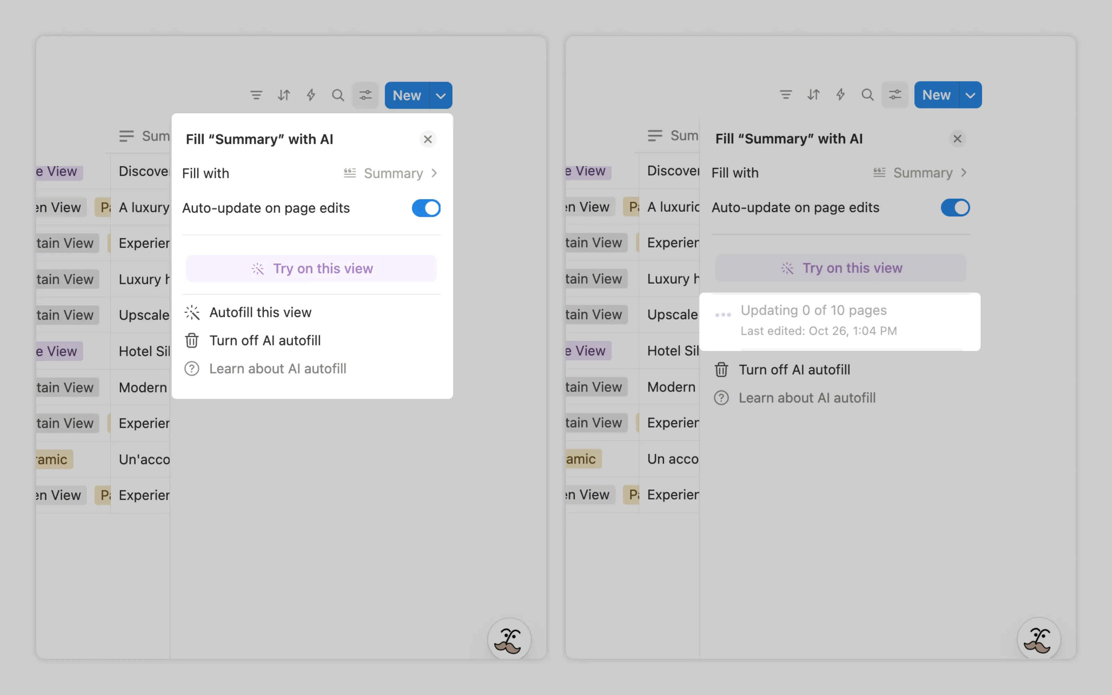Click Updating 0 of 10 pages progress status
Screen dimensions: 1112x695
[813, 311]
